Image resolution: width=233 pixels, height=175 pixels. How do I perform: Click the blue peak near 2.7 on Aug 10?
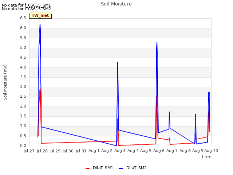(x=209, y=92)
